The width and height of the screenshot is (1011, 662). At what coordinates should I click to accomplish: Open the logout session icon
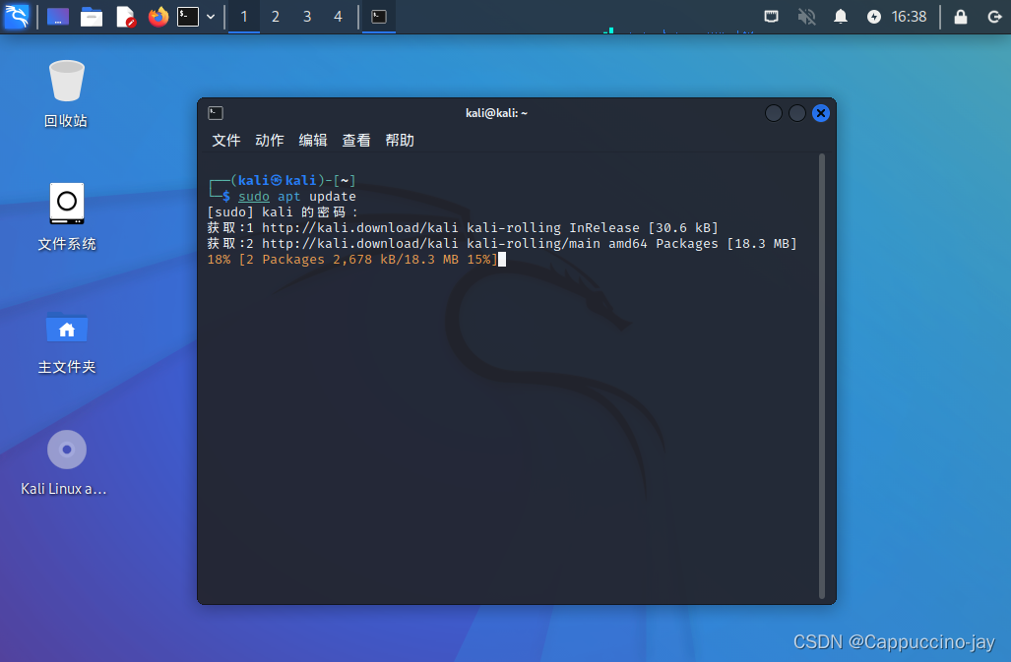point(995,17)
